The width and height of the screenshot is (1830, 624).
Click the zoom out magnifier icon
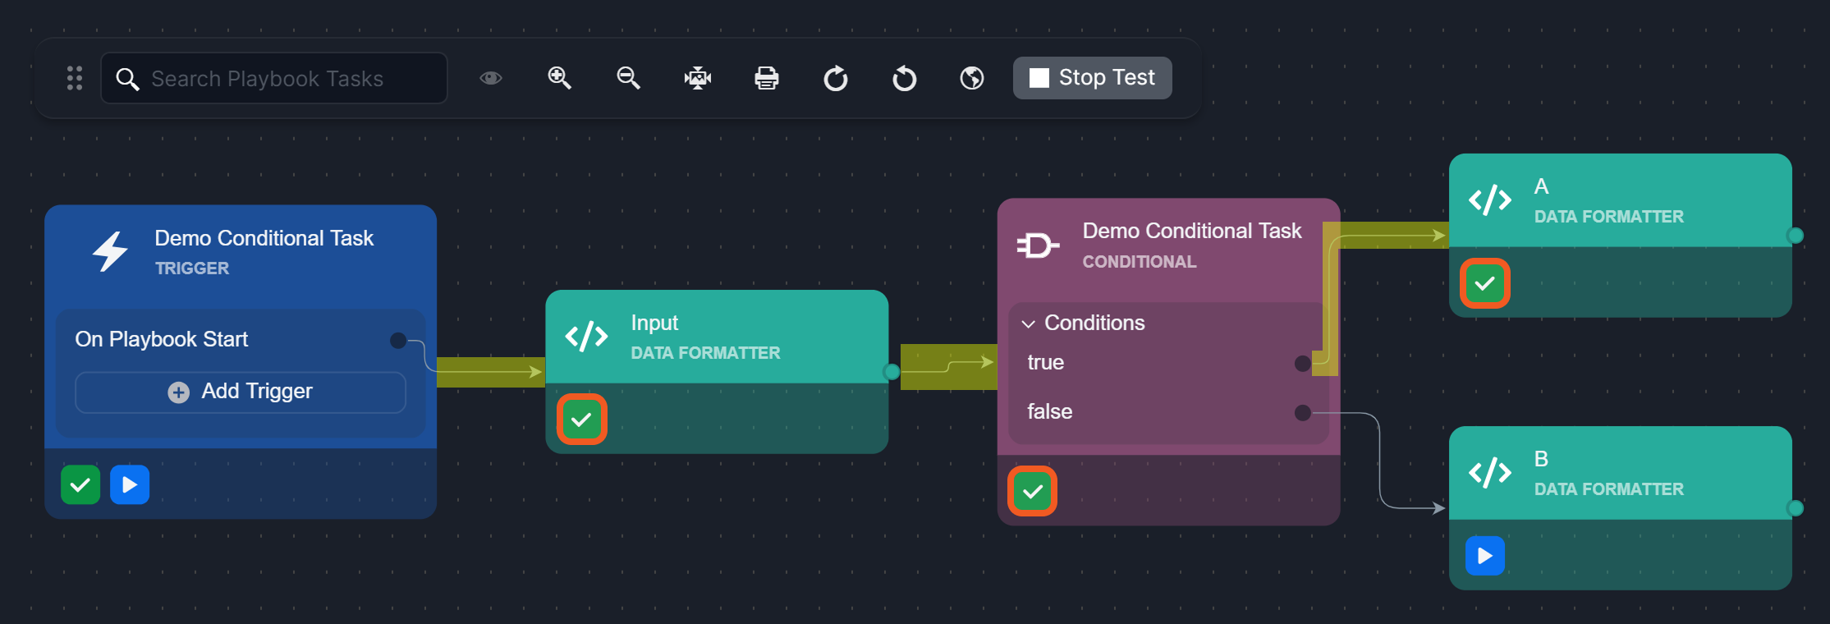pyautogui.click(x=628, y=78)
